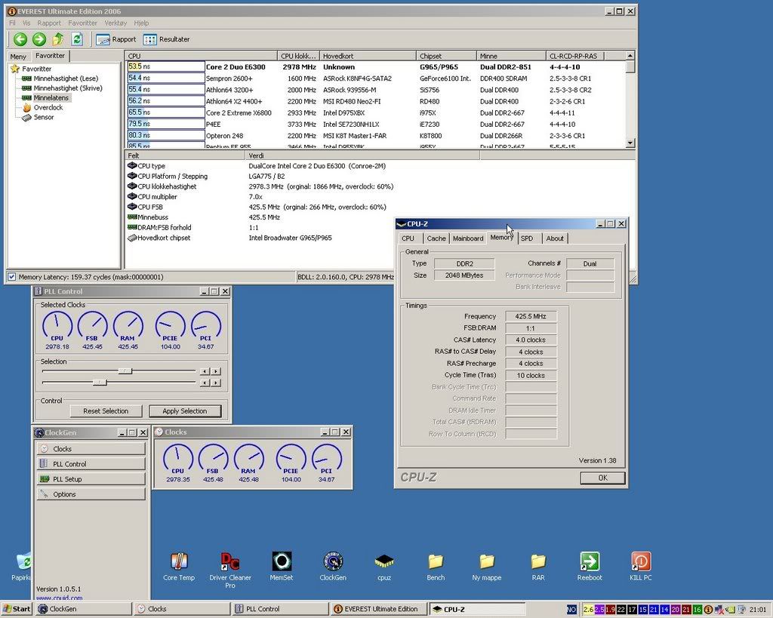This screenshot has height=618, width=773.
Task: Click Apply Selection in PLL Control
Action: 185,411
